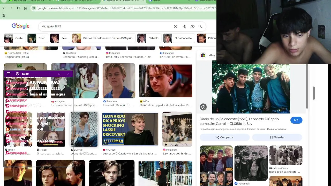The height and width of the screenshot is (186, 331).
Task: Select the El baloncesto filter chip
Action: tap(178, 38)
